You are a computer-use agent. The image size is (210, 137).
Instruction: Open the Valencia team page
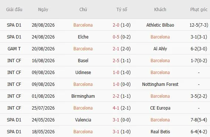[83, 120]
